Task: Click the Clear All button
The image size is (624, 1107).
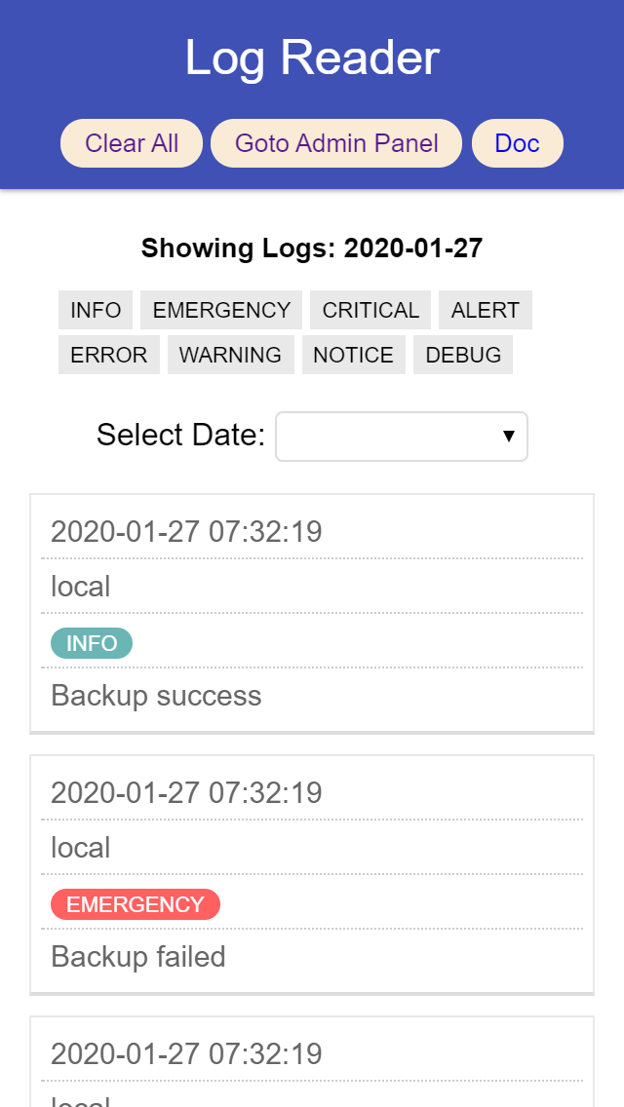Action: (x=132, y=143)
